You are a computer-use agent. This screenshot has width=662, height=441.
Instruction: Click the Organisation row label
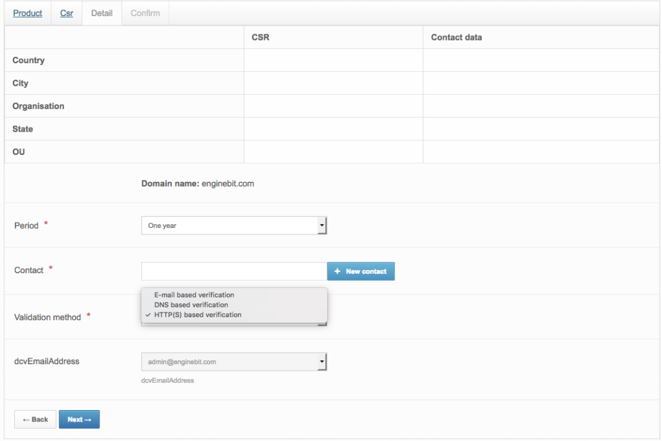38,107
